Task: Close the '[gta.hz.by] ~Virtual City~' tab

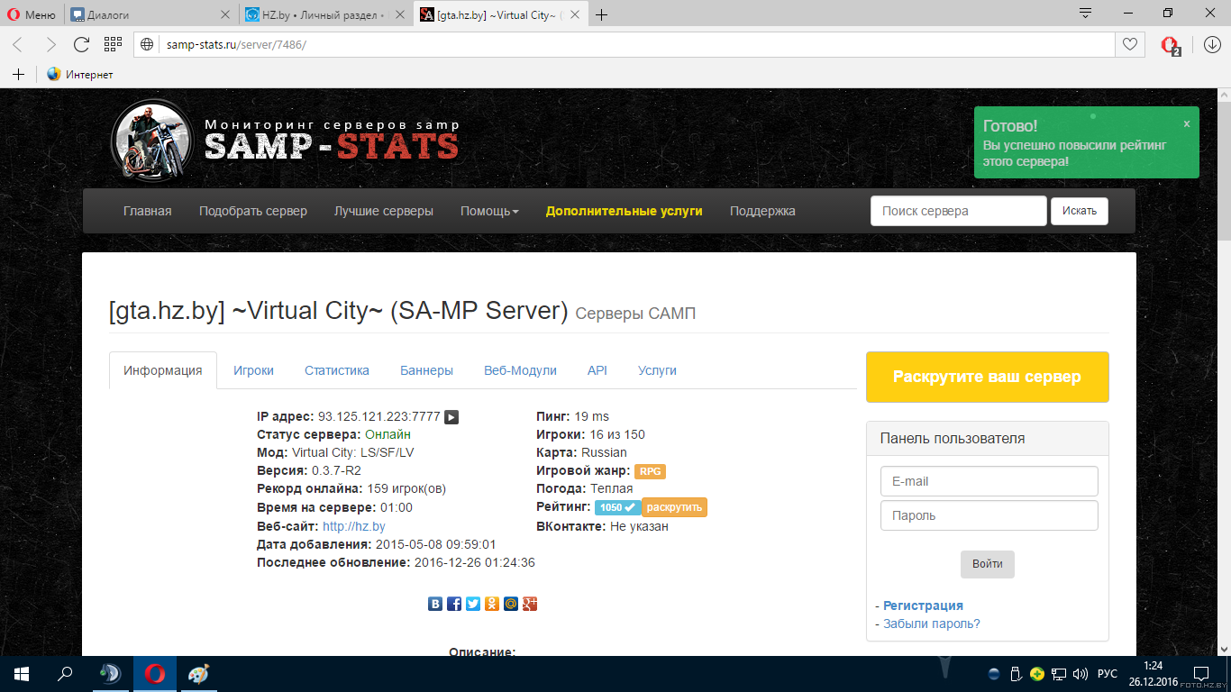Action: point(576,14)
